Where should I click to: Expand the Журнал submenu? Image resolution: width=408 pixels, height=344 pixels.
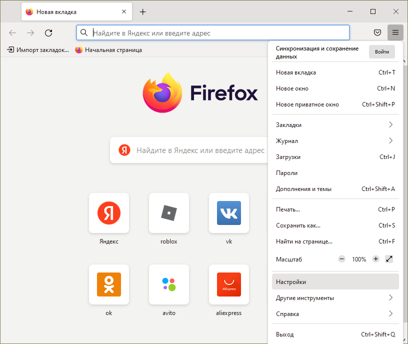coord(335,141)
